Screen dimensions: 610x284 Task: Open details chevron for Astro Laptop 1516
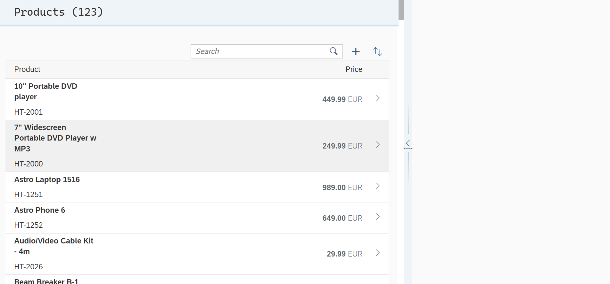(x=378, y=186)
